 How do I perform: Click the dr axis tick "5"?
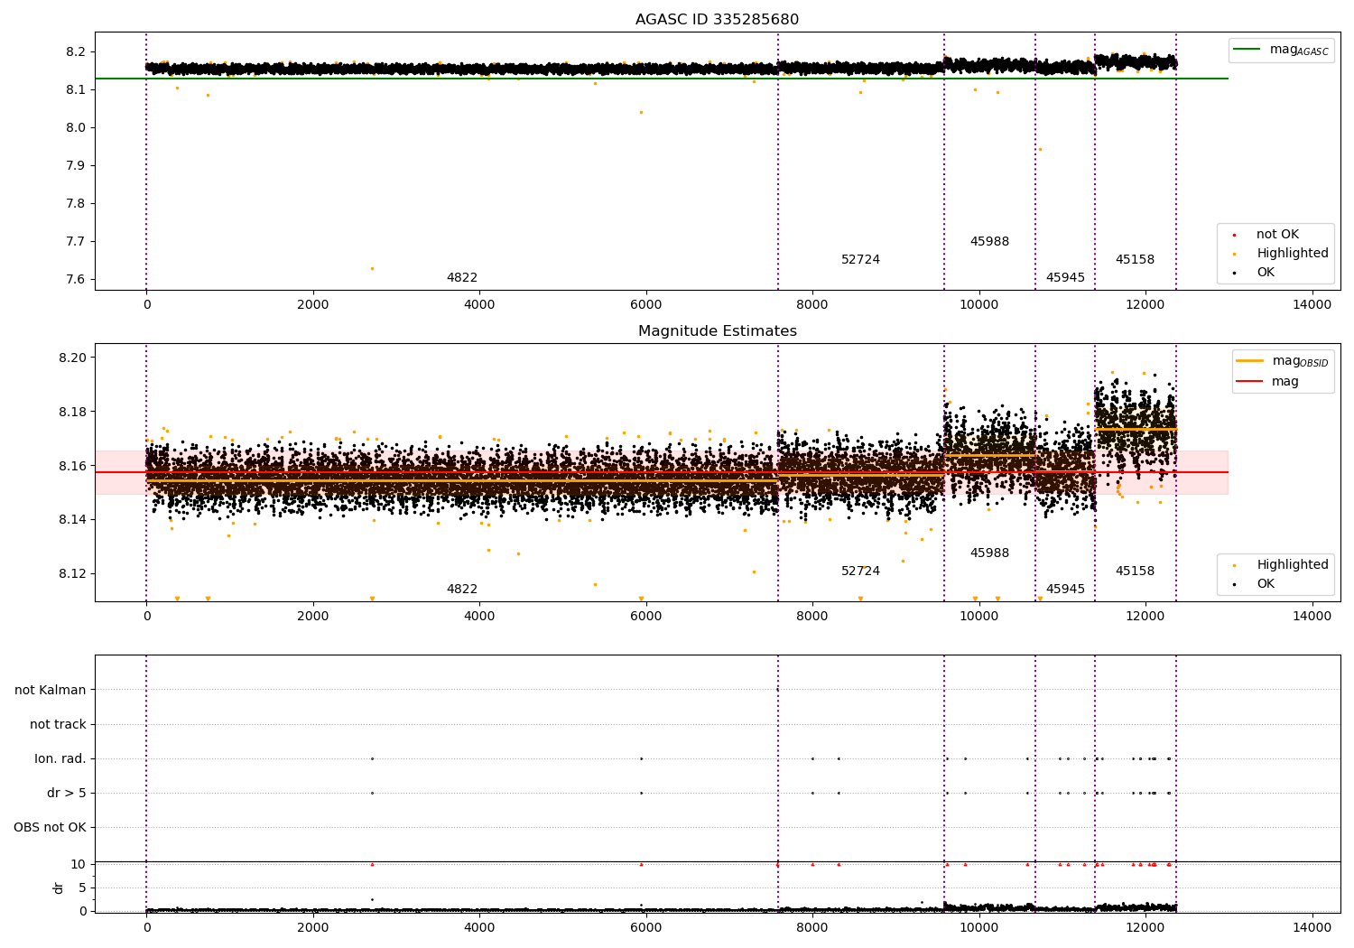pos(82,888)
